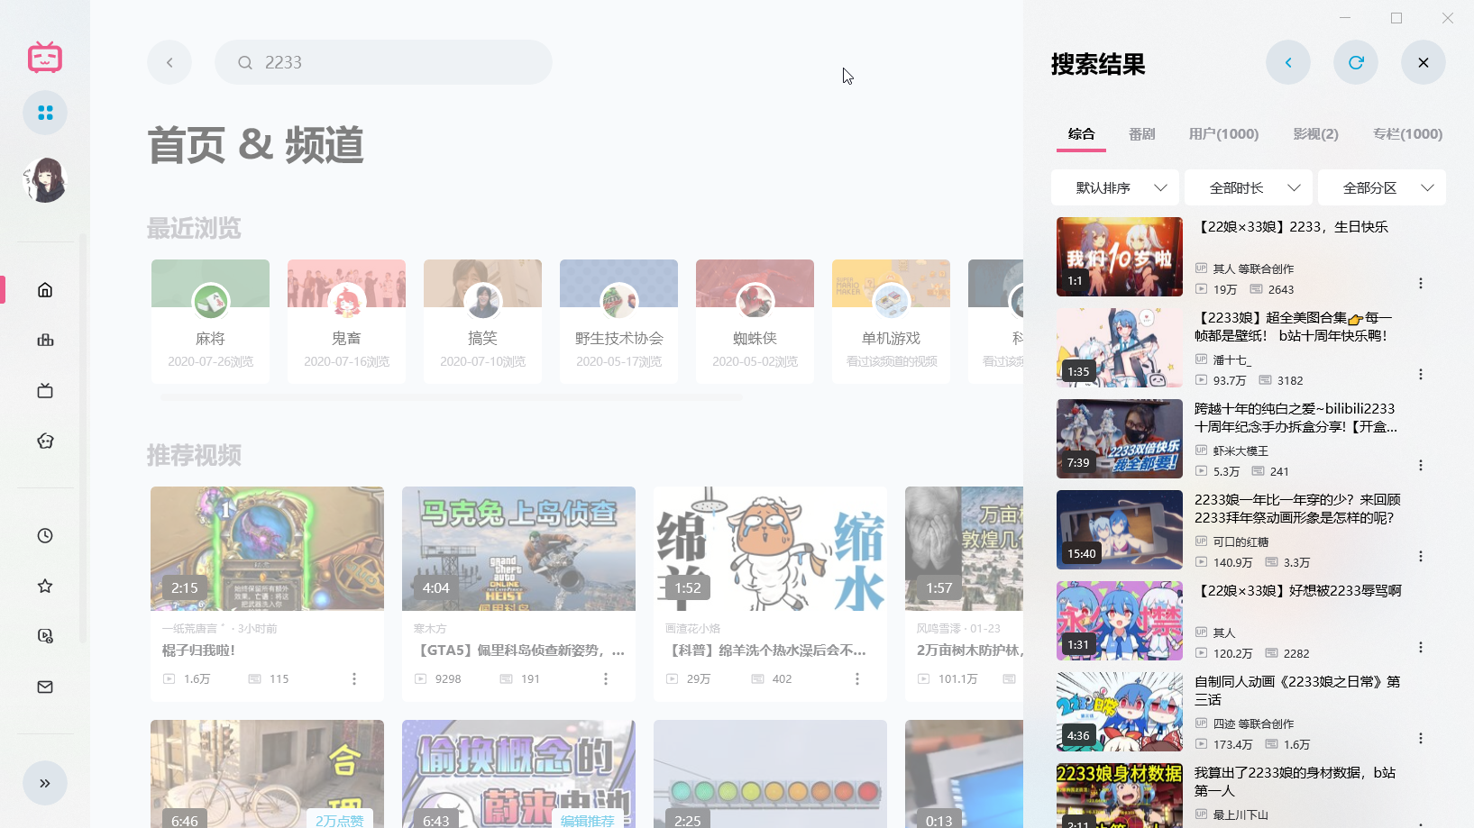Screen dimensions: 1474x828
Task: Switch to the 专栏(1000) tab
Action: (x=1407, y=134)
